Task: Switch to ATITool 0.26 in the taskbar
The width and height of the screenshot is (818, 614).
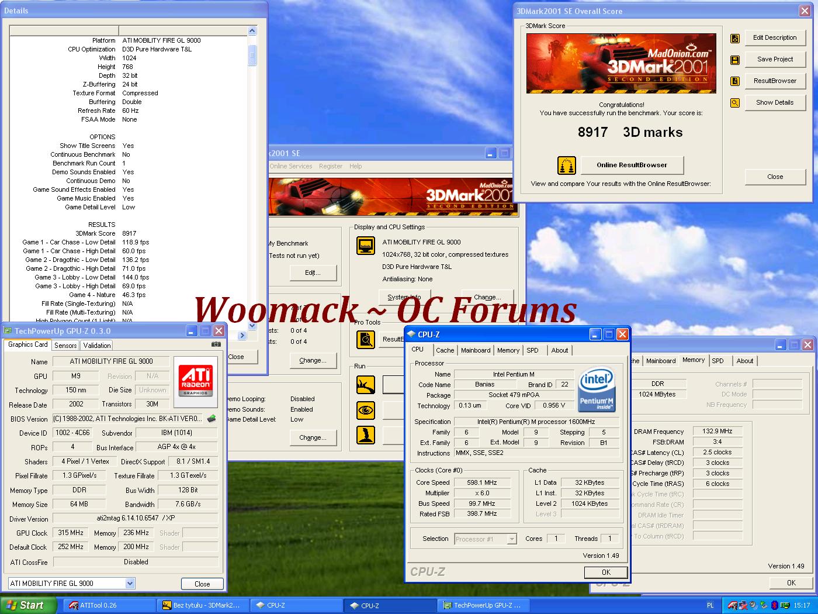Action: click(108, 605)
